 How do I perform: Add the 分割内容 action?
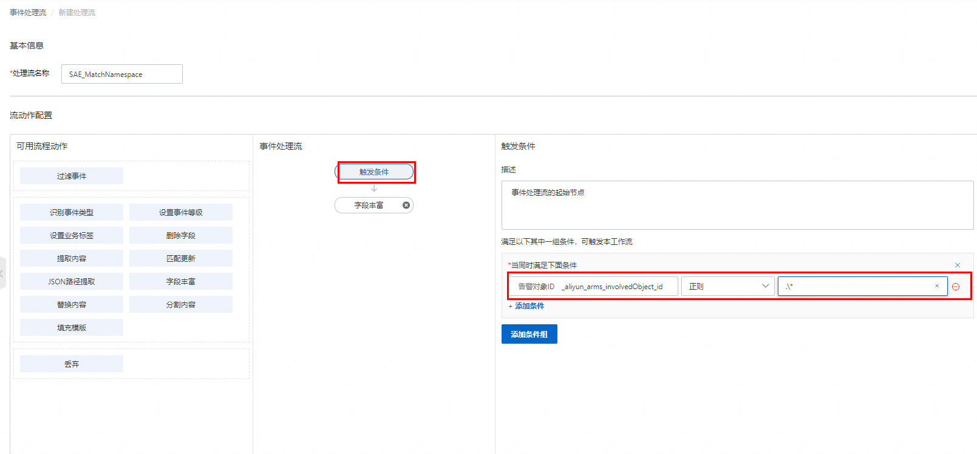(181, 304)
